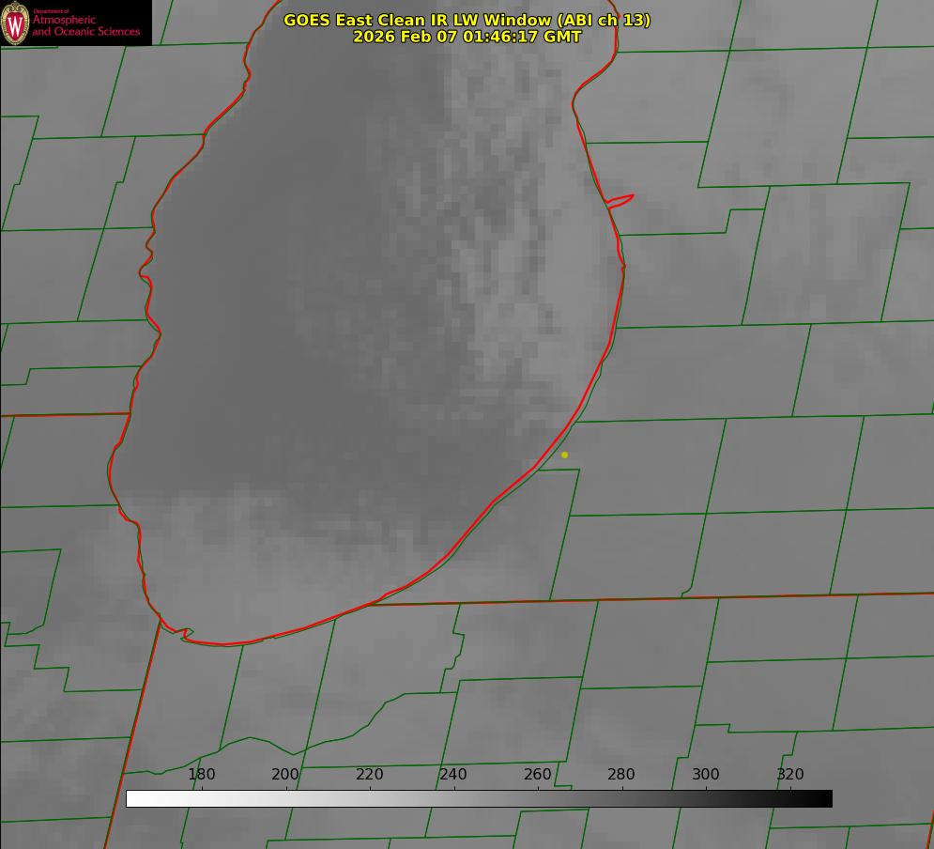Click the colorbar below the 220 tick
The height and width of the screenshot is (849, 934).
[x=370, y=798]
